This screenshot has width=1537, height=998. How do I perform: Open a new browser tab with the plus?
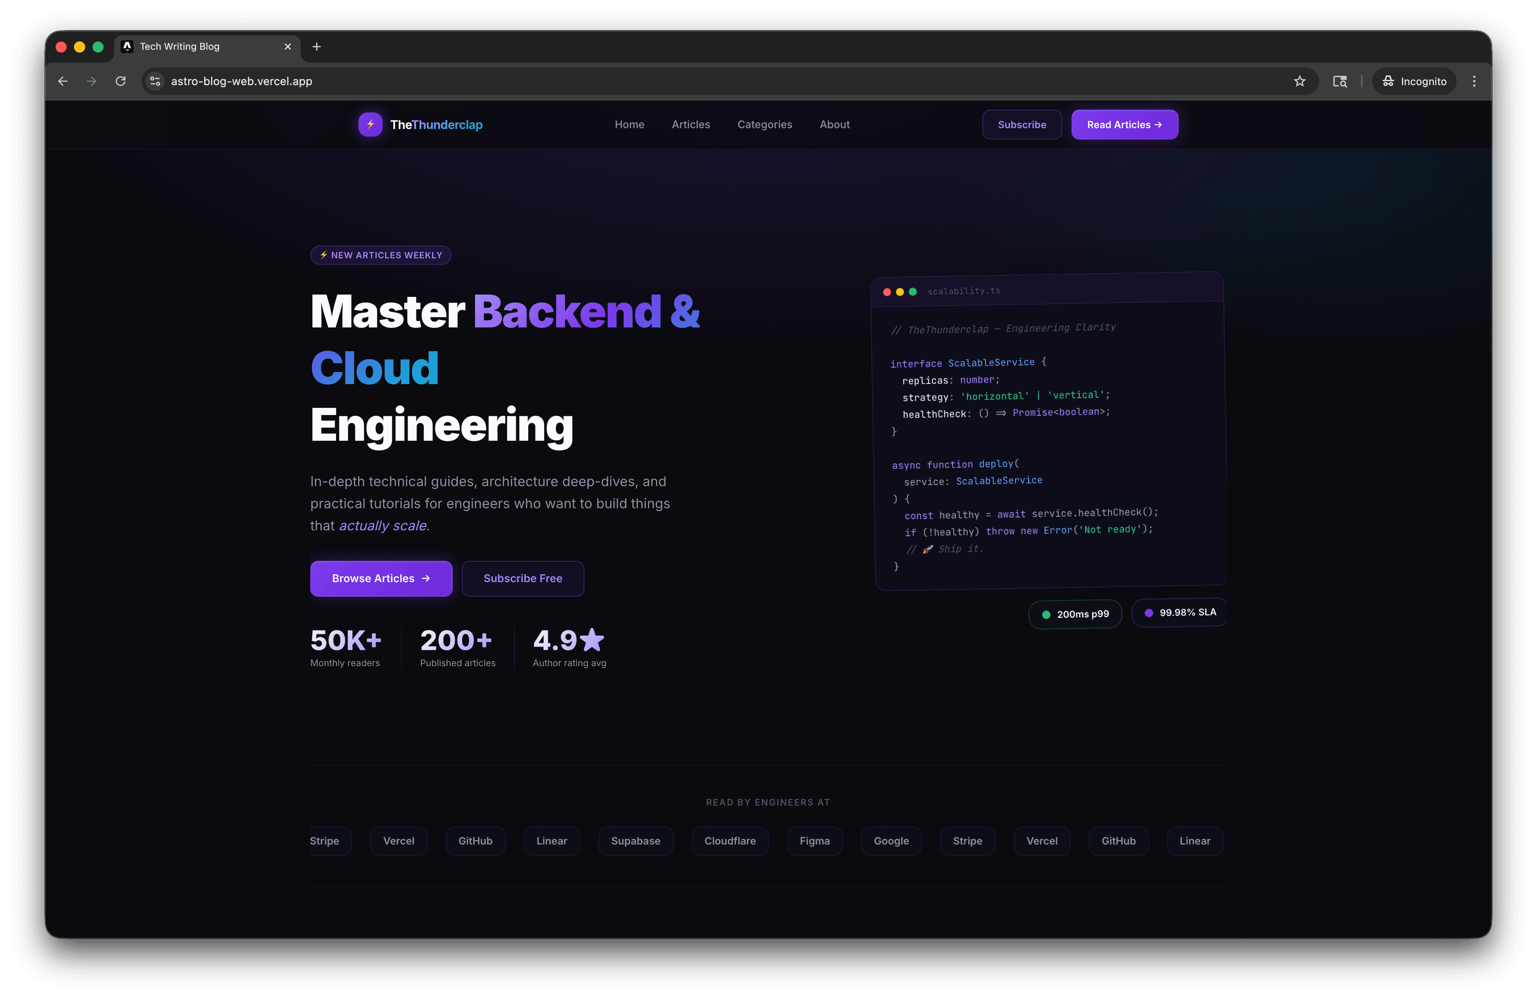click(x=316, y=47)
